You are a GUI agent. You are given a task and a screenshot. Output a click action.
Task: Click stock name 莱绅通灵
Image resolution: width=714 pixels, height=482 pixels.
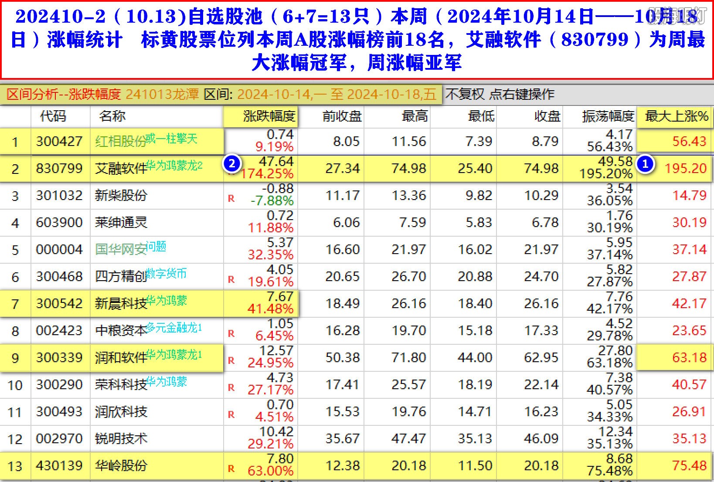[x=121, y=223]
